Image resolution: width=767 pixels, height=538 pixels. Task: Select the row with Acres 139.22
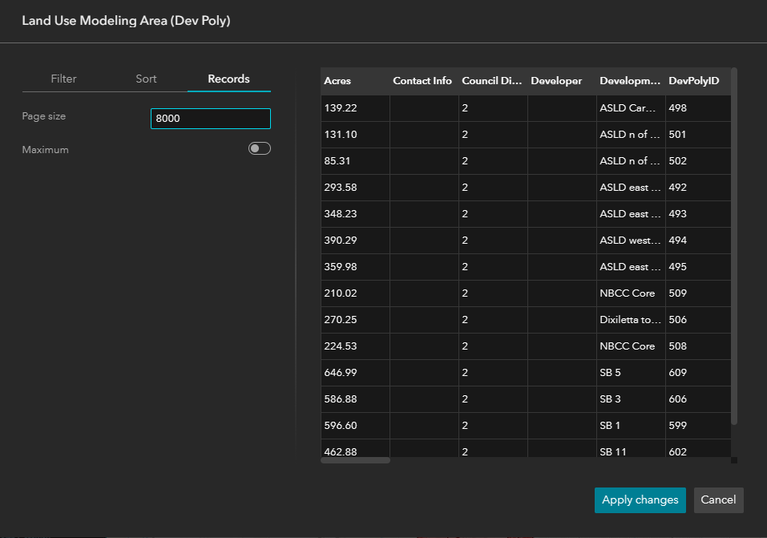tap(526, 108)
